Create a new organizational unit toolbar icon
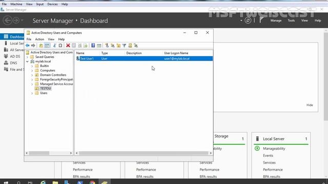 tap(118, 45)
